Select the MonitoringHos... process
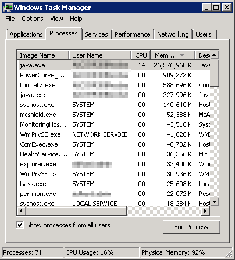Viewport: 235px width, 260px height. click(113, 124)
